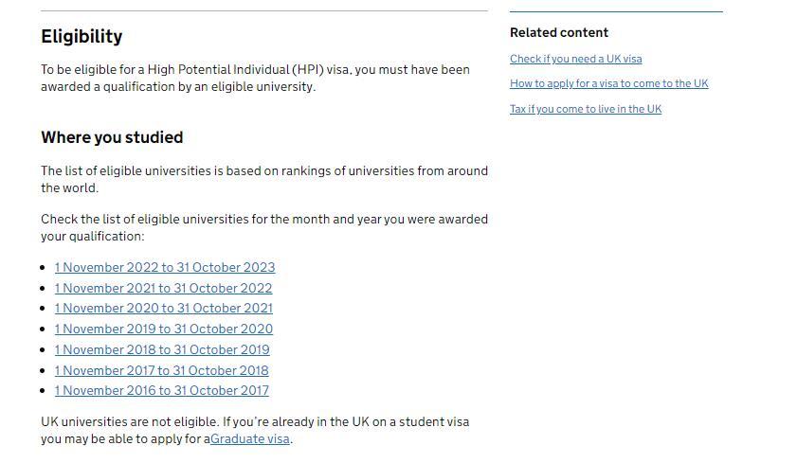The height and width of the screenshot is (463, 797).
Task: Open Tax if you come to live in the UK
Action: point(586,109)
